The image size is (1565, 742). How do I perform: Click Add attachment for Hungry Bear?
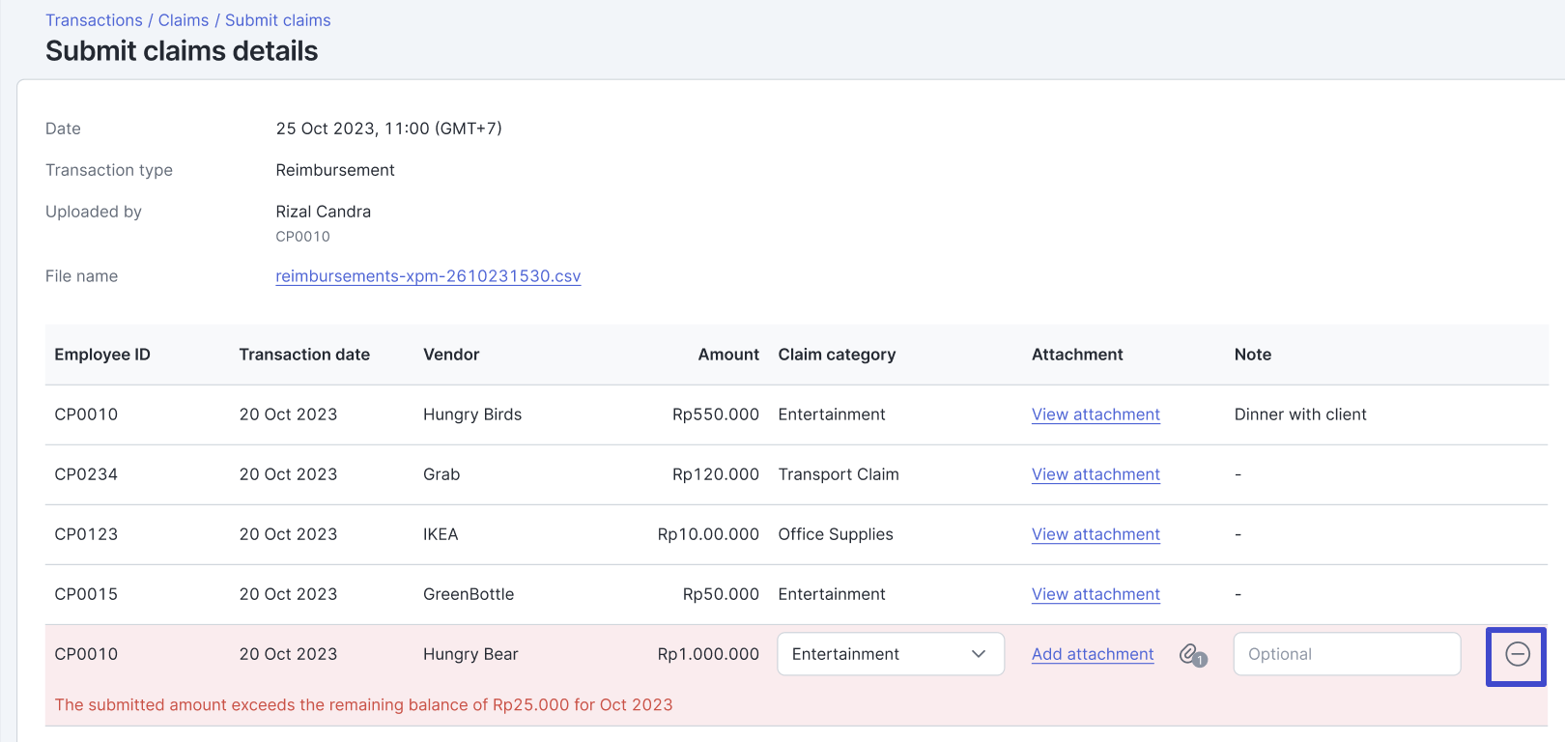(1093, 654)
